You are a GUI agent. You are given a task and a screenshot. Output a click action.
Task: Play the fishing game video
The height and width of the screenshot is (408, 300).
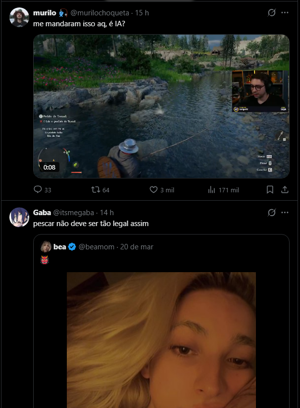(x=161, y=106)
